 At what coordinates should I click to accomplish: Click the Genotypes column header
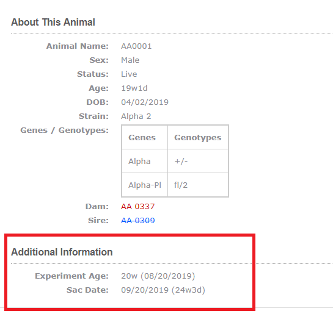198,137
